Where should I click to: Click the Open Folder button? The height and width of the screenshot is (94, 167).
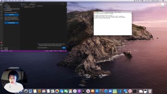coord(11,15)
